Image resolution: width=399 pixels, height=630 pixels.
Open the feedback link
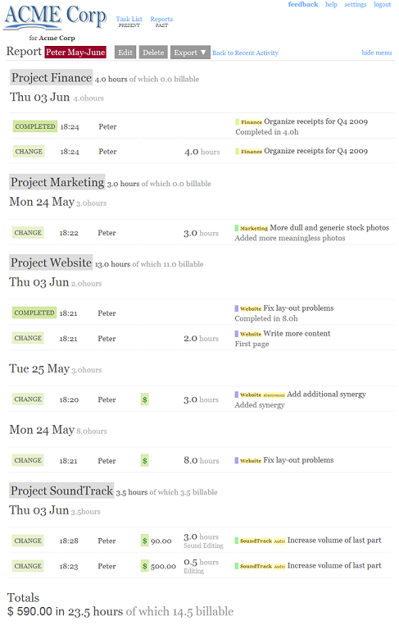tap(303, 4)
